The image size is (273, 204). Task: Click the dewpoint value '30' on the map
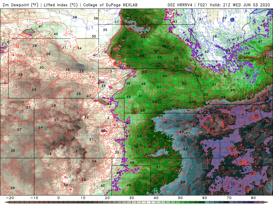(42, 67)
